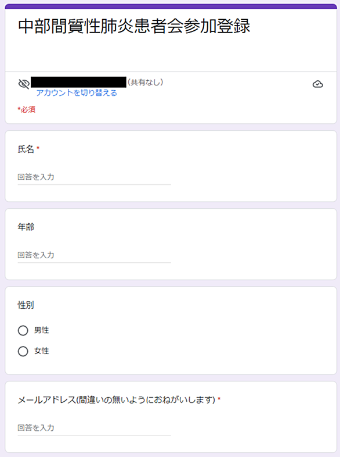
Task: Click the 氏名 question label
Action: point(26,149)
